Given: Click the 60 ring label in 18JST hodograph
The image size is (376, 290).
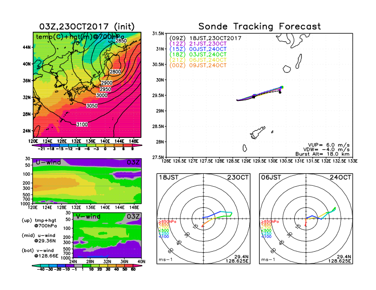Looking at the screenshot, I should click(171, 251).
